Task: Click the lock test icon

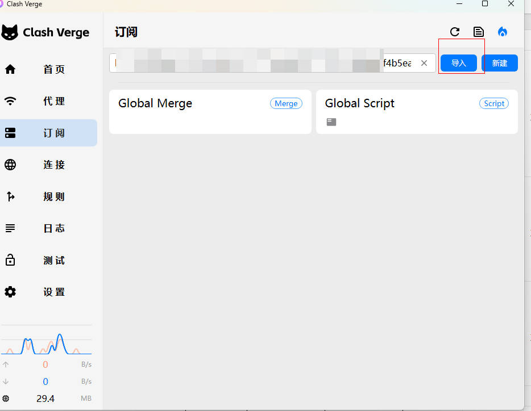Action: [10, 260]
